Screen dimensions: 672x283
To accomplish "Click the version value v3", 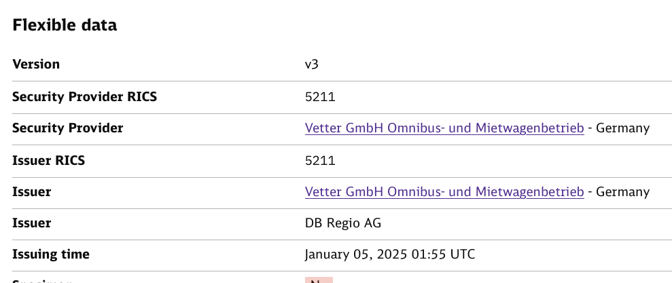I will [x=312, y=64].
